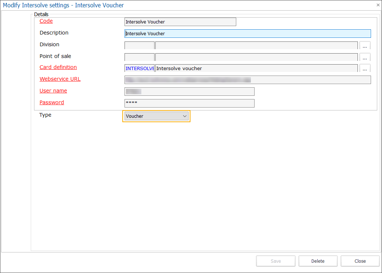This screenshot has width=382, height=273.
Task: Click the Password link label
Action: (x=52, y=102)
